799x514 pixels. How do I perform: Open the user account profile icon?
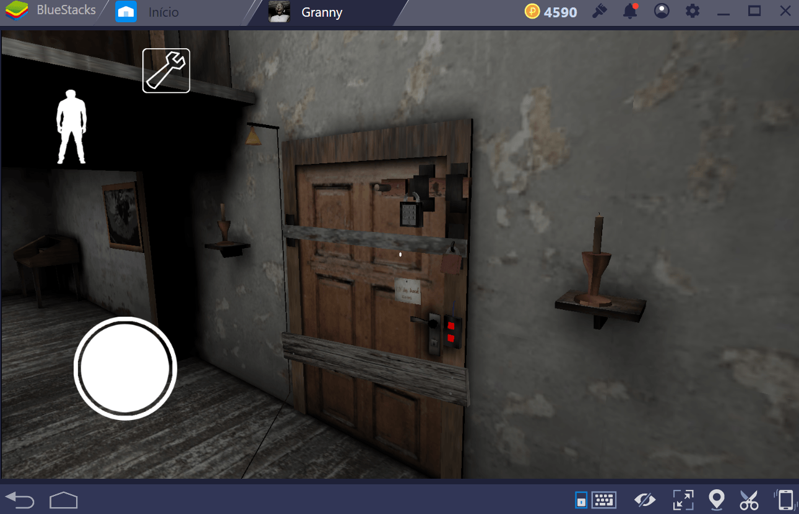coord(662,11)
